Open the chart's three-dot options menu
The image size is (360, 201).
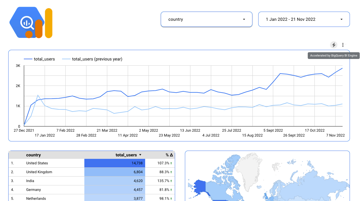click(343, 45)
